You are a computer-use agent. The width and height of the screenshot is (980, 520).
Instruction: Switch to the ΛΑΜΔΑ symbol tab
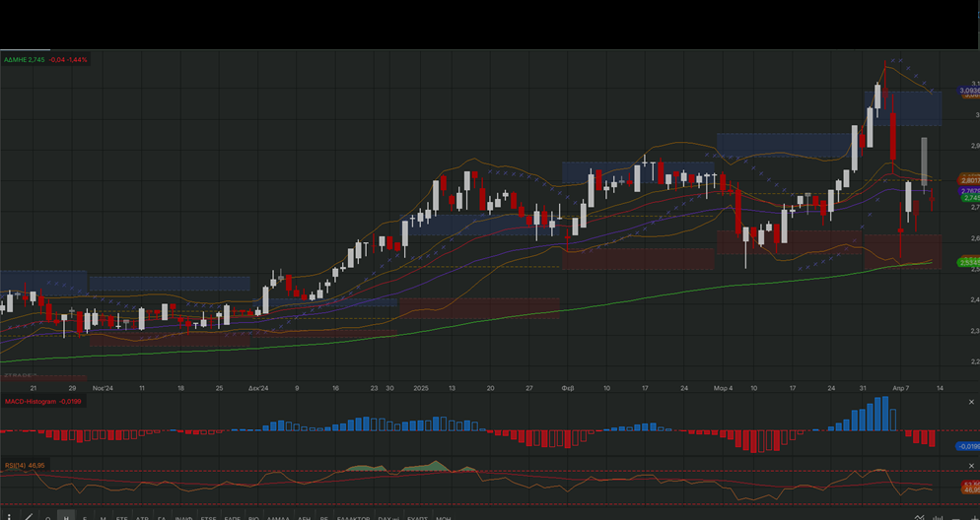278,518
